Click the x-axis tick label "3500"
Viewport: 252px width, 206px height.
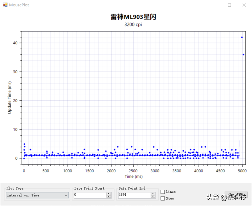coord(177,171)
